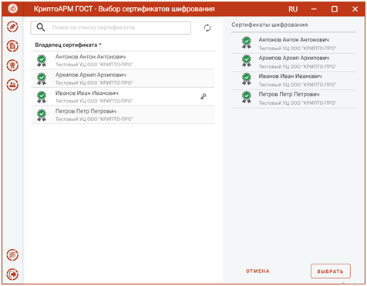
Task: Close the КриптоАРМ ГОСТ window
Action: (355, 9)
